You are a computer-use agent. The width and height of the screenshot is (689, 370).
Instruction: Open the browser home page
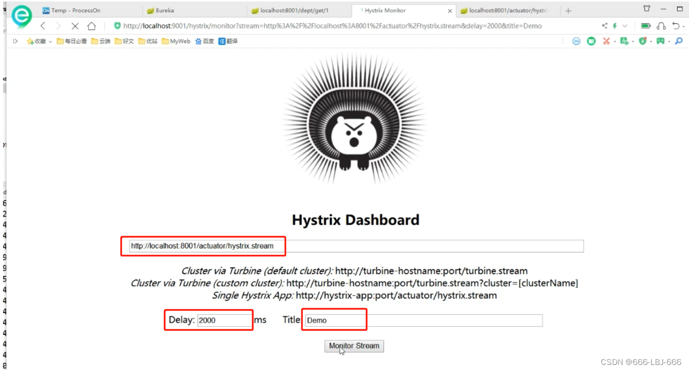pos(91,26)
